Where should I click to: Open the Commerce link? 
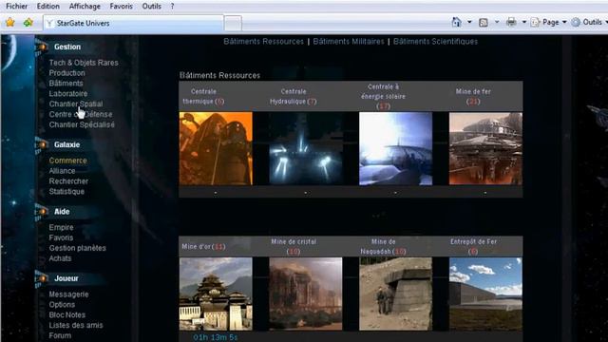[67, 161]
